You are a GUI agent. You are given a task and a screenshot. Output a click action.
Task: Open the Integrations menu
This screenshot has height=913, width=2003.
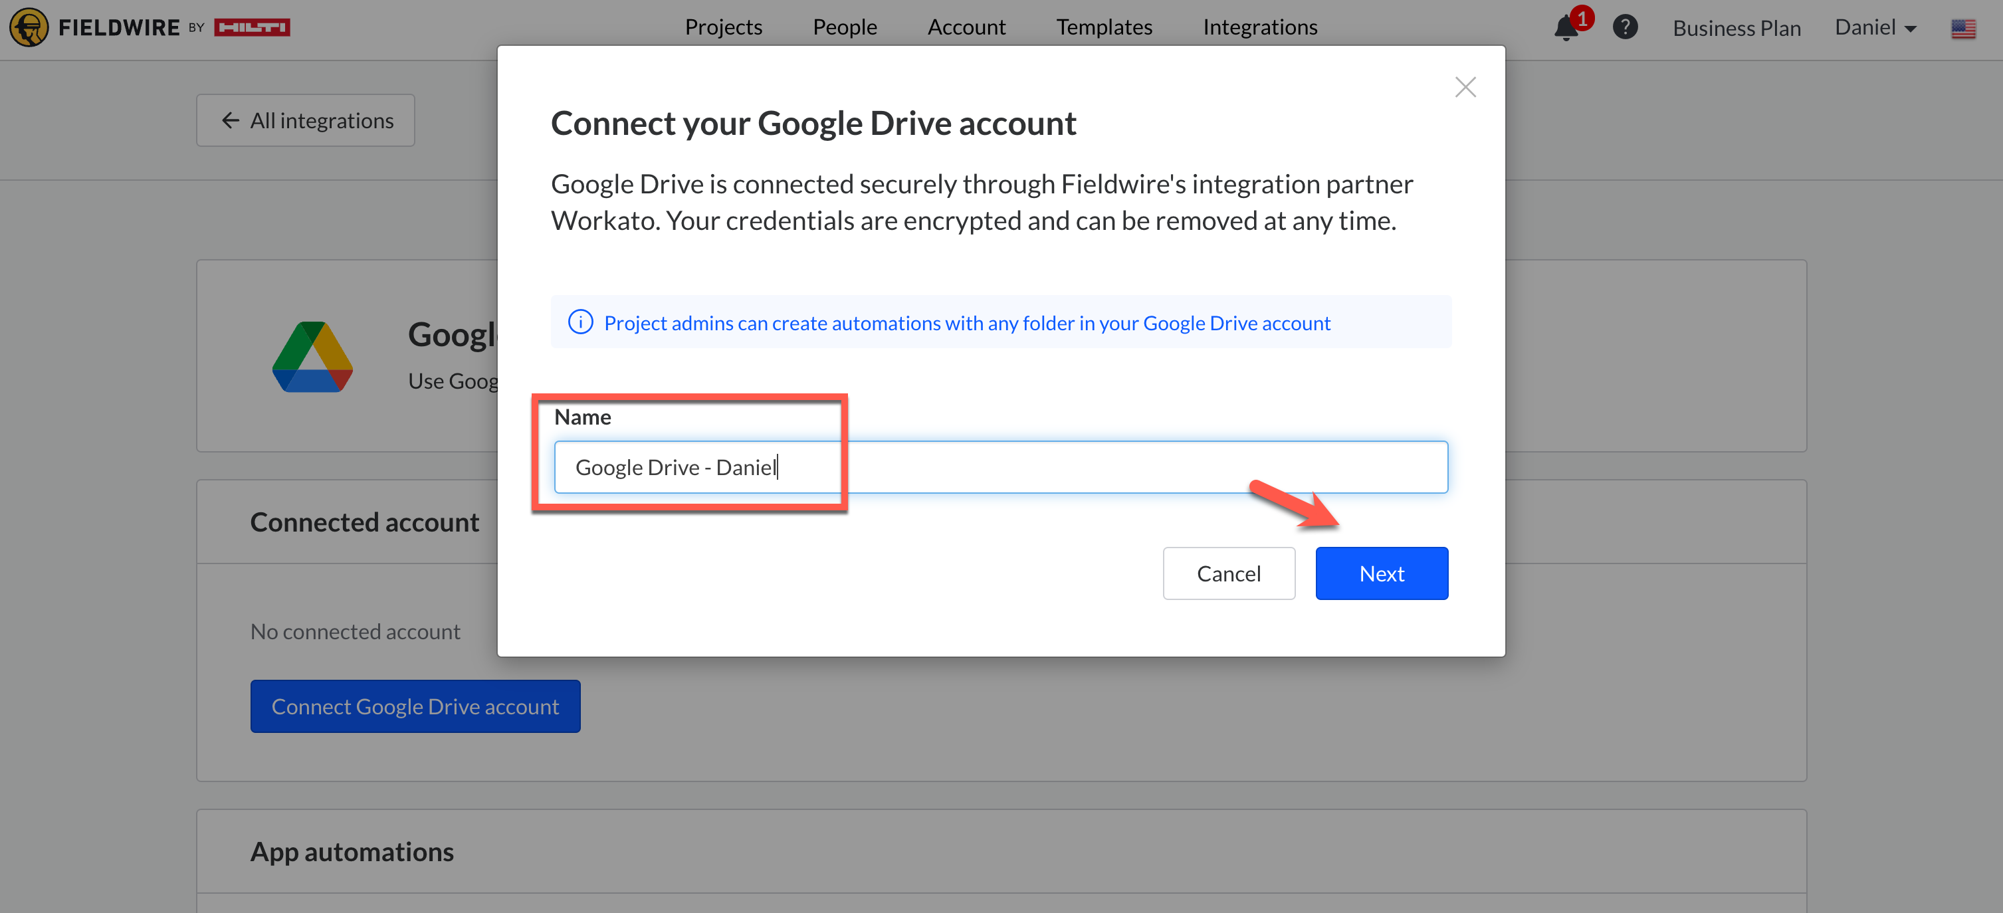[1259, 27]
